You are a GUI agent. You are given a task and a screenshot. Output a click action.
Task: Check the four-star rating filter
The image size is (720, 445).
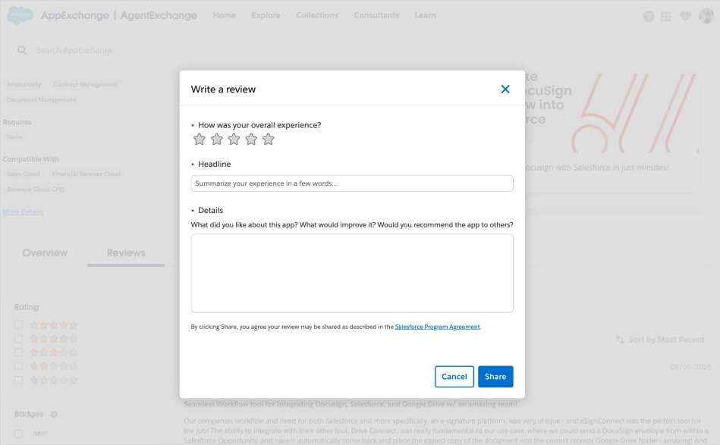(x=18, y=339)
